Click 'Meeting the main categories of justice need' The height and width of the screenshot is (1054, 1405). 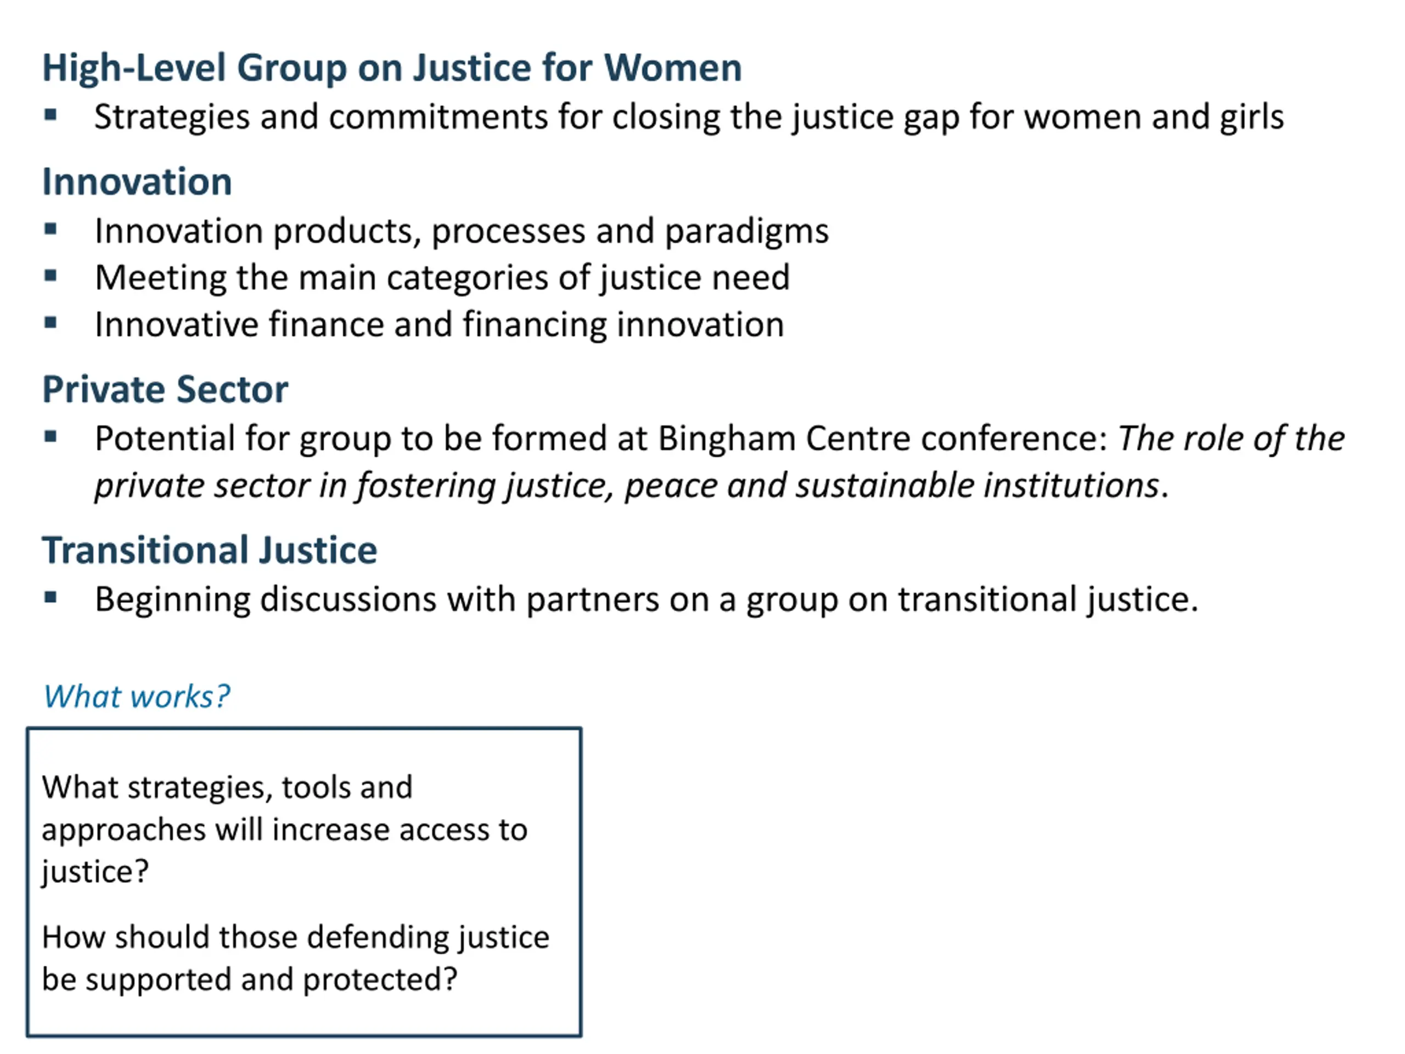pos(442,278)
